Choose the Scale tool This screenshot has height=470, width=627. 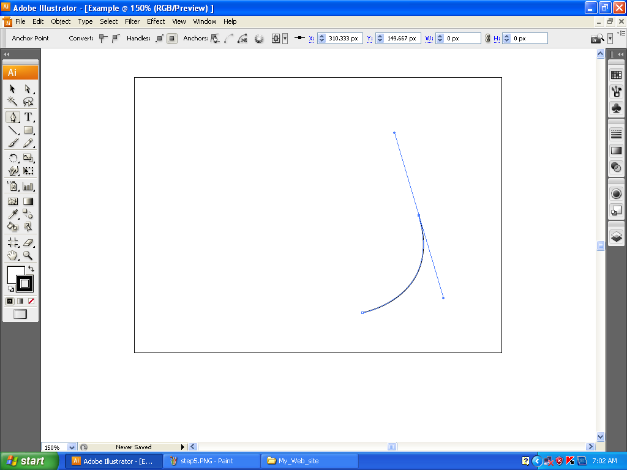28,159
